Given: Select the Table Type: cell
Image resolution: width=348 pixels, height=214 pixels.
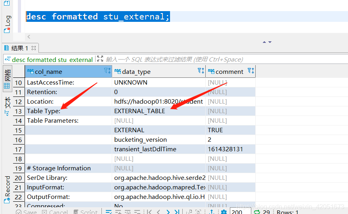Looking at the screenshot, I should [68, 111].
